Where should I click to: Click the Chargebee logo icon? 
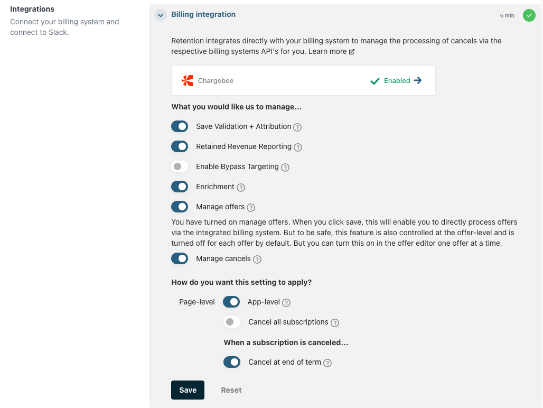tap(188, 80)
